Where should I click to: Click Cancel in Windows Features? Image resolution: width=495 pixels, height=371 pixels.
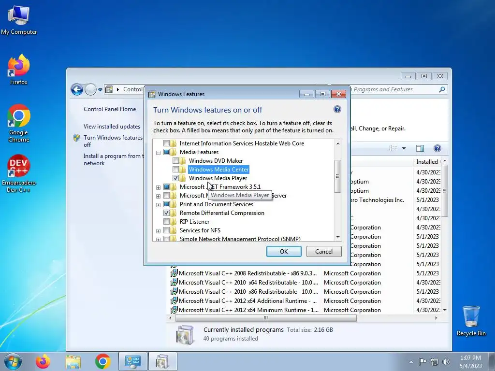coord(324,251)
